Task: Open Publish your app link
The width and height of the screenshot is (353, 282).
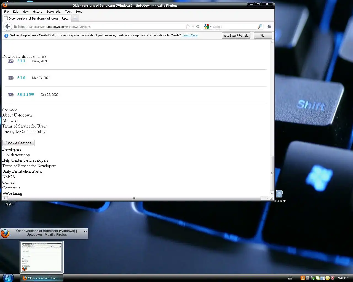Action: coord(16,155)
